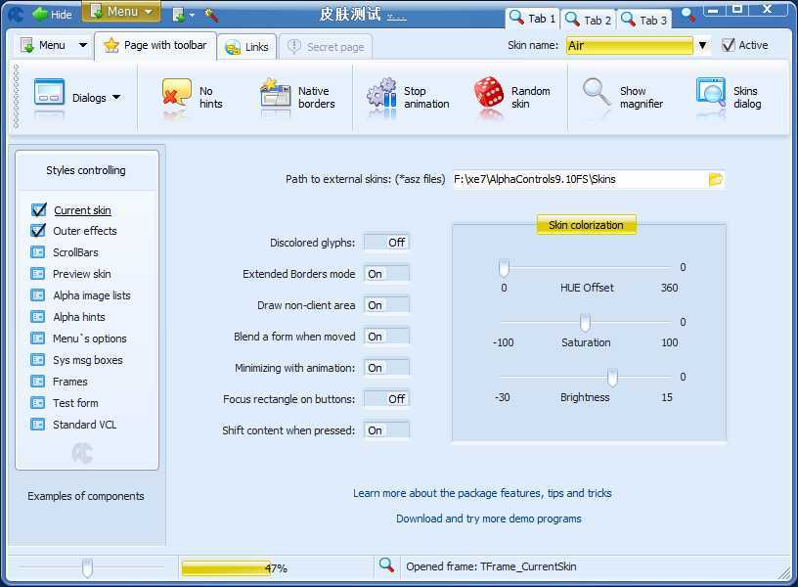Uncheck the Active checkbox
This screenshot has width=798, height=587.
click(729, 45)
